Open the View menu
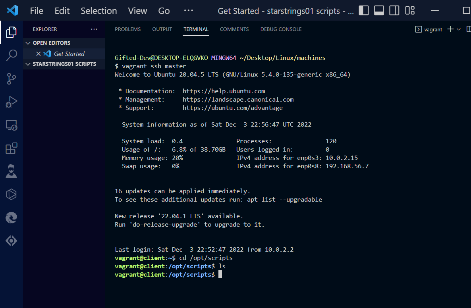The image size is (471, 308). click(x=137, y=11)
